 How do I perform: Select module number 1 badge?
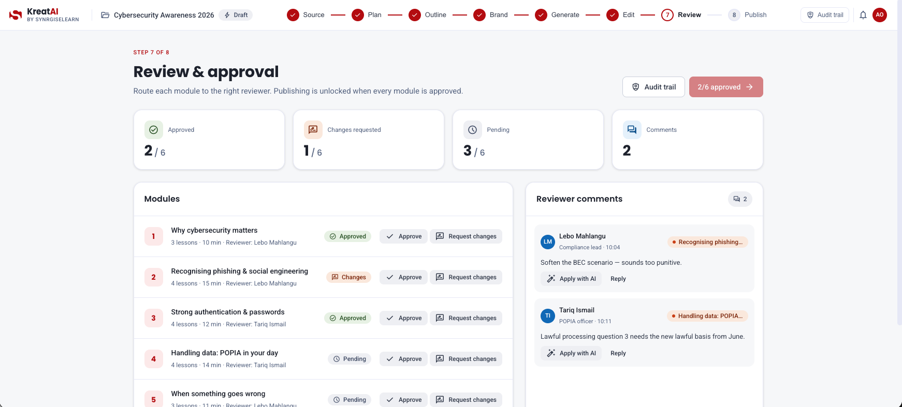154,236
